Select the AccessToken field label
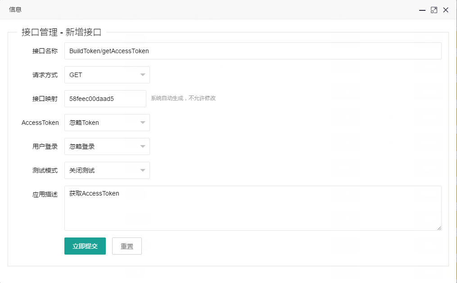This screenshot has height=283, width=457. pyautogui.click(x=40, y=123)
